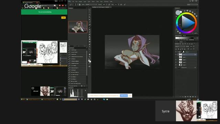Click the Stop sharing button
The height and width of the screenshot is (124, 220).
coord(124,96)
